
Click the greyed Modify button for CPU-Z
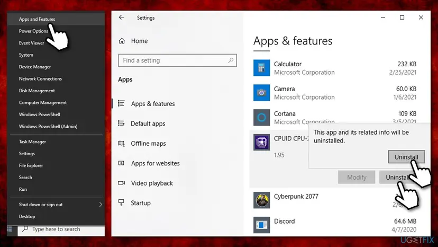click(x=357, y=177)
